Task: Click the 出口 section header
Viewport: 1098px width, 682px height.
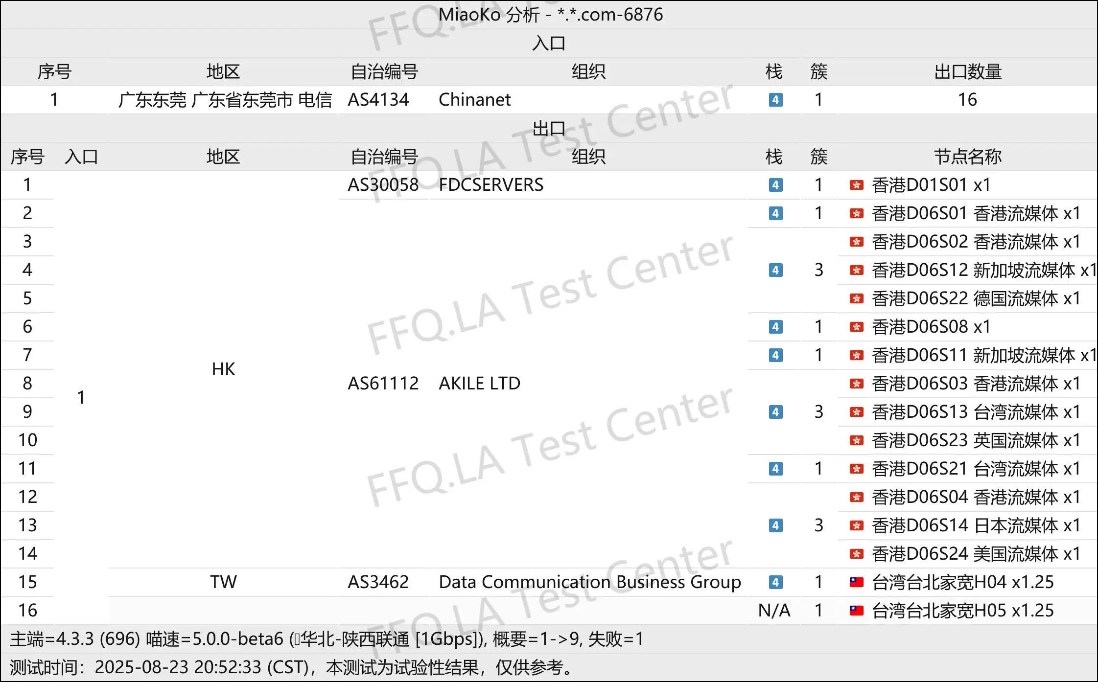Action: coord(549,129)
